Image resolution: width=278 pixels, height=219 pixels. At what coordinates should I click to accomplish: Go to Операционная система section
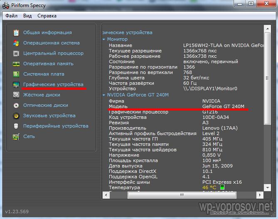coord(52,43)
